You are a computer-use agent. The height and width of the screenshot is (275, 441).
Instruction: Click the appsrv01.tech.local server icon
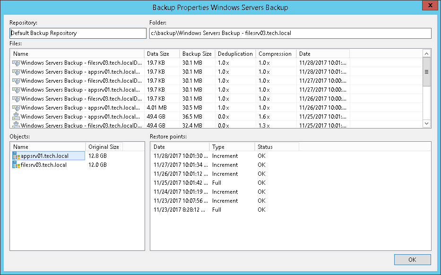point(17,156)
